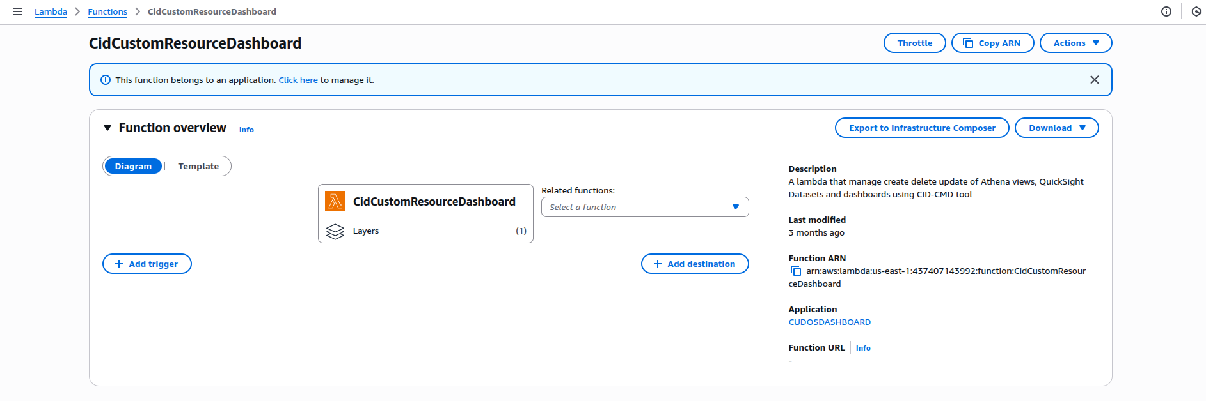Click the Throttle button

[915, 43]
